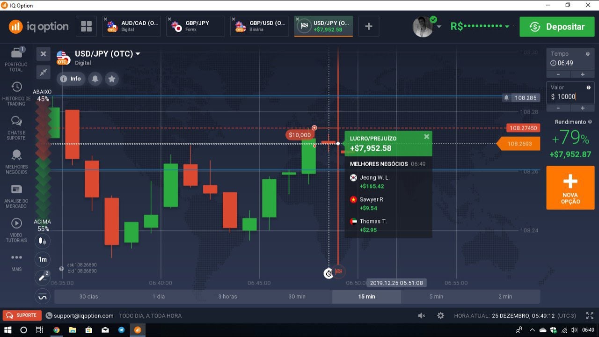599x337 pixels.
Task: Click the orange Nova Opção button
Action: point(570,188)
